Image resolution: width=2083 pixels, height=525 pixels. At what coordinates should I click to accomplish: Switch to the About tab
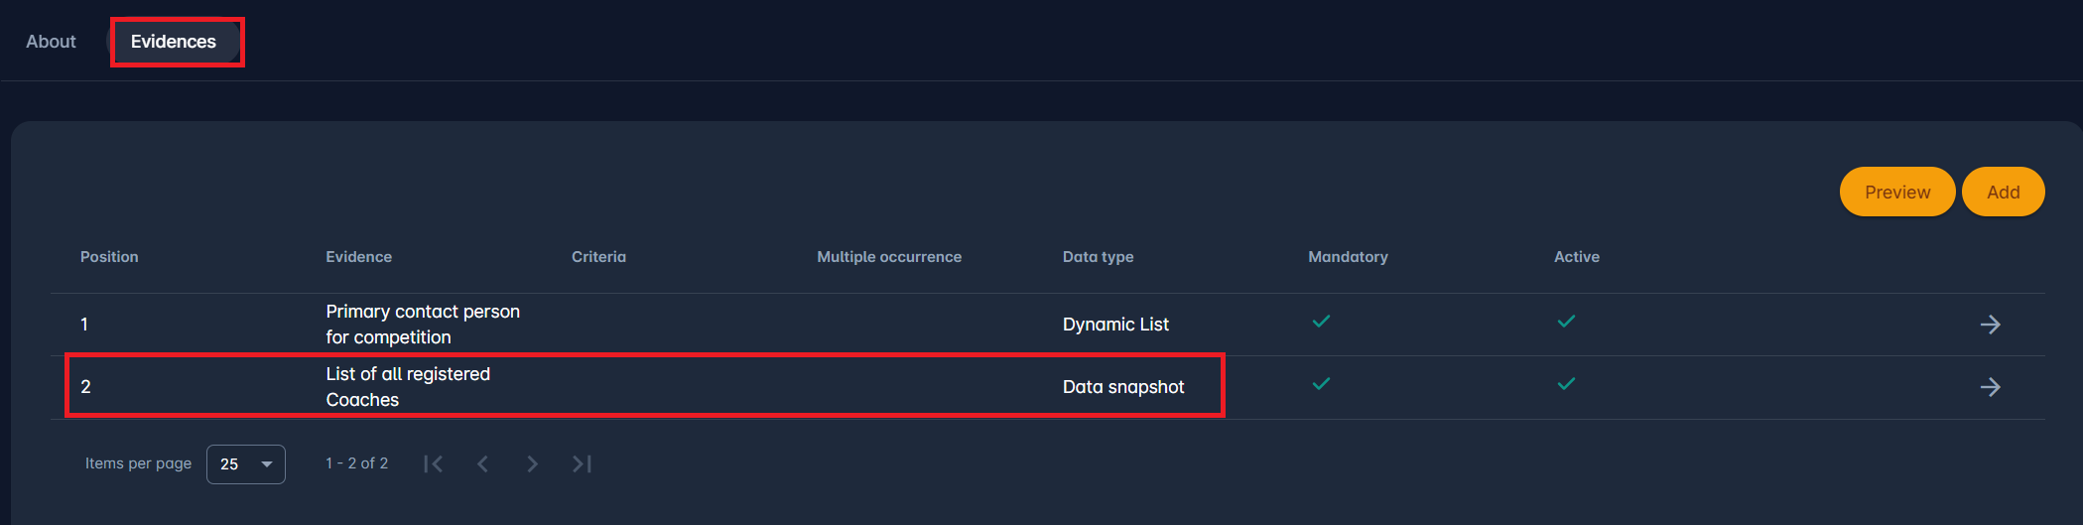point(51,42)
